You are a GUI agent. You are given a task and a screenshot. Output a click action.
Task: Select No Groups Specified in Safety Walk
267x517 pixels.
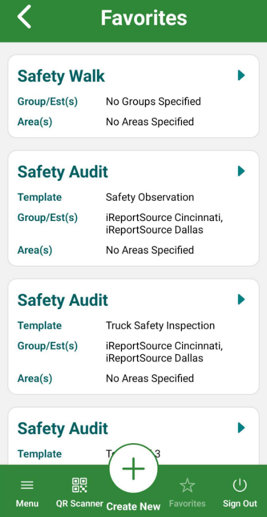click(153, 101)
